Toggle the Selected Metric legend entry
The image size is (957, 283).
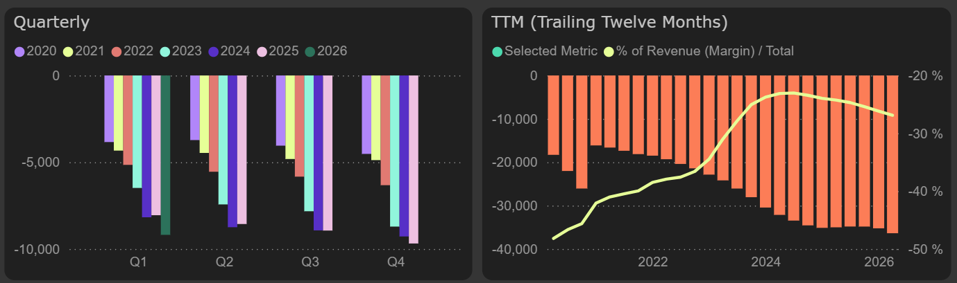pos(543,51)
